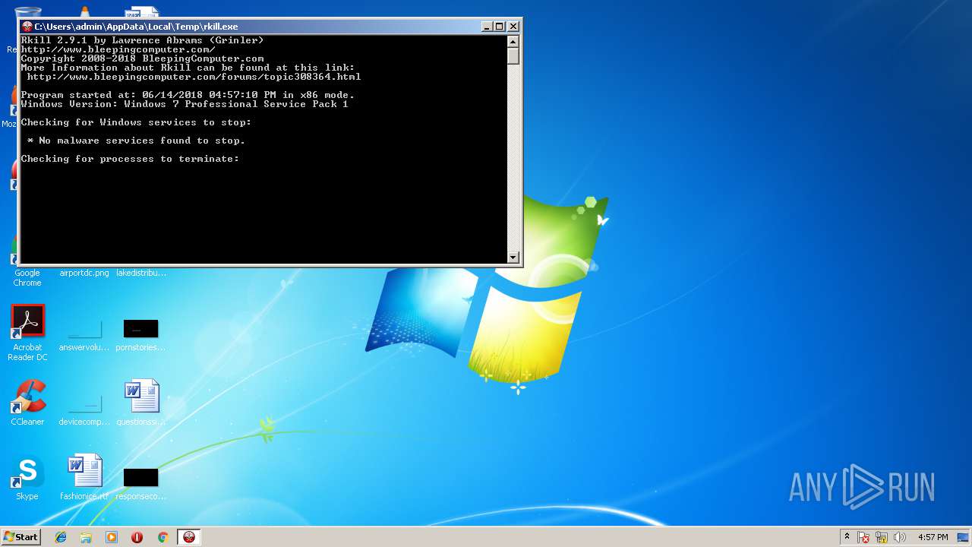Image resolution: width=972 pixels, height=547 pixels.
Task: Click the console scrollbar up arrow
Action: 513,41
